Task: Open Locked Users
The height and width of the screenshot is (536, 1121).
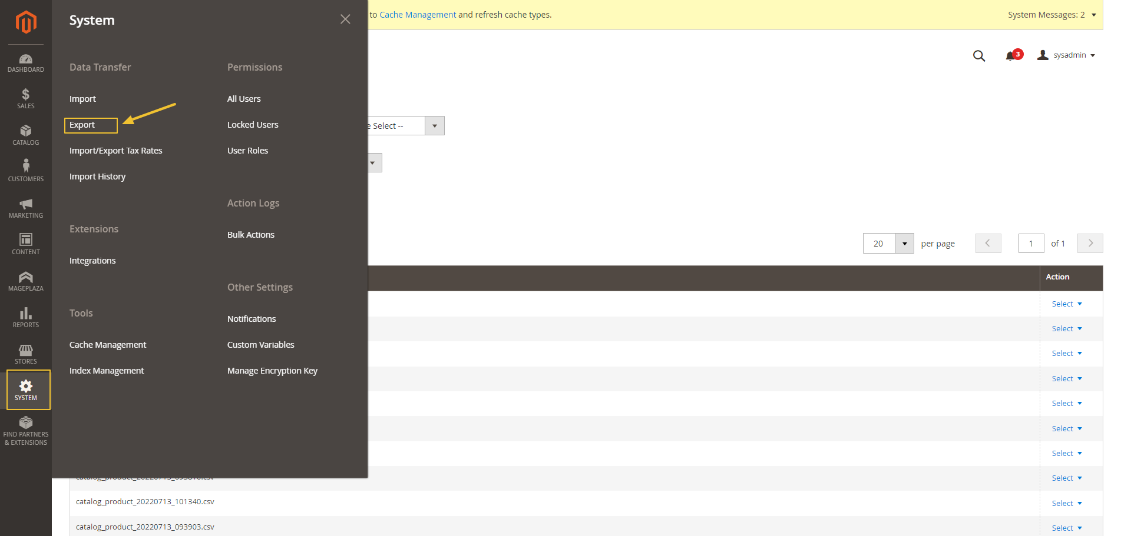Action: [253, 125]
